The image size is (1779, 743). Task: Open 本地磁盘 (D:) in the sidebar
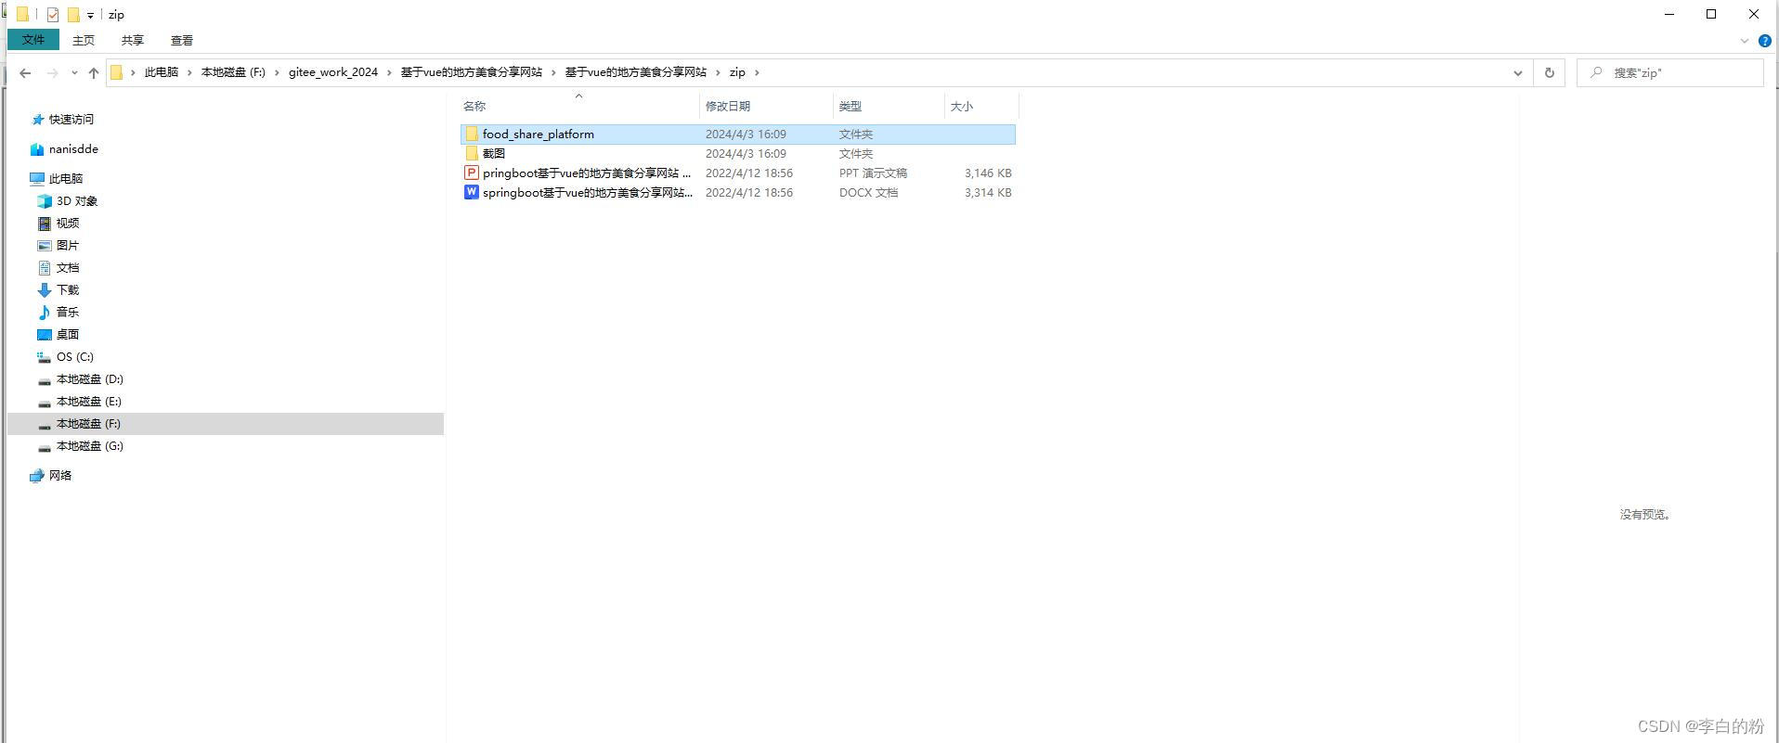click(90, 379)
